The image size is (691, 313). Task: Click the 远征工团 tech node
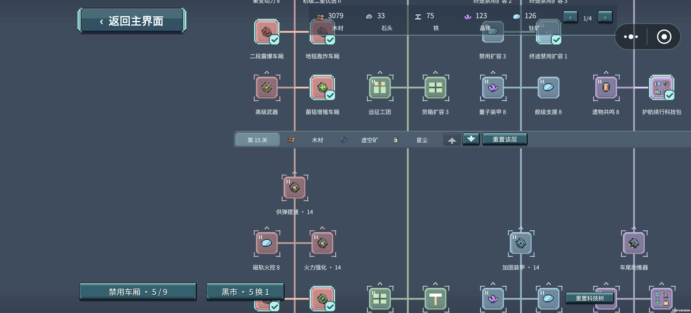[380, 87]
